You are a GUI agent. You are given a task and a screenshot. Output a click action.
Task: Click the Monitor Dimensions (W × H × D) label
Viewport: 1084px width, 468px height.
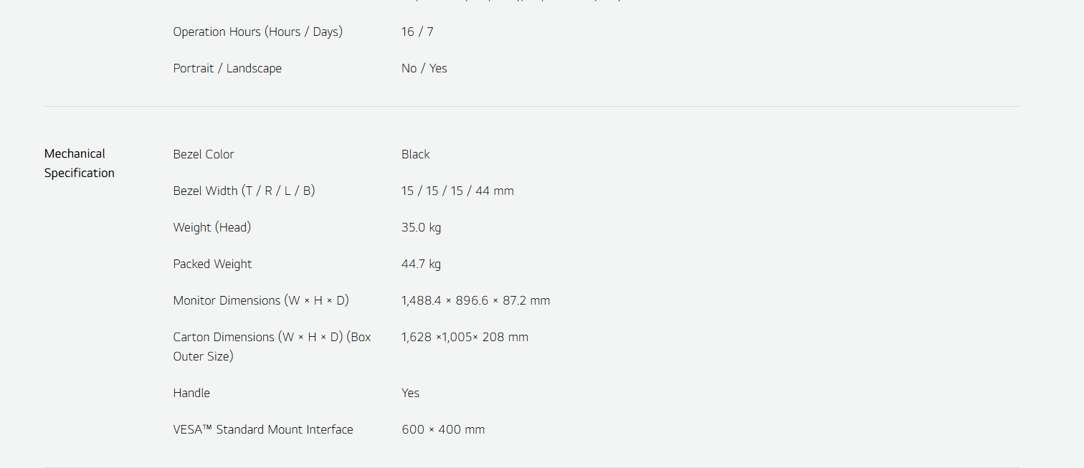pyautogui.click(x=261, y=301)
